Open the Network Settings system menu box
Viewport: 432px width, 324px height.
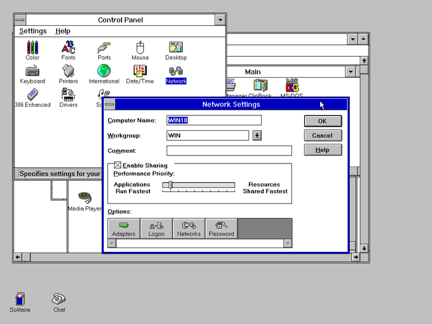(x=109, y=104)
